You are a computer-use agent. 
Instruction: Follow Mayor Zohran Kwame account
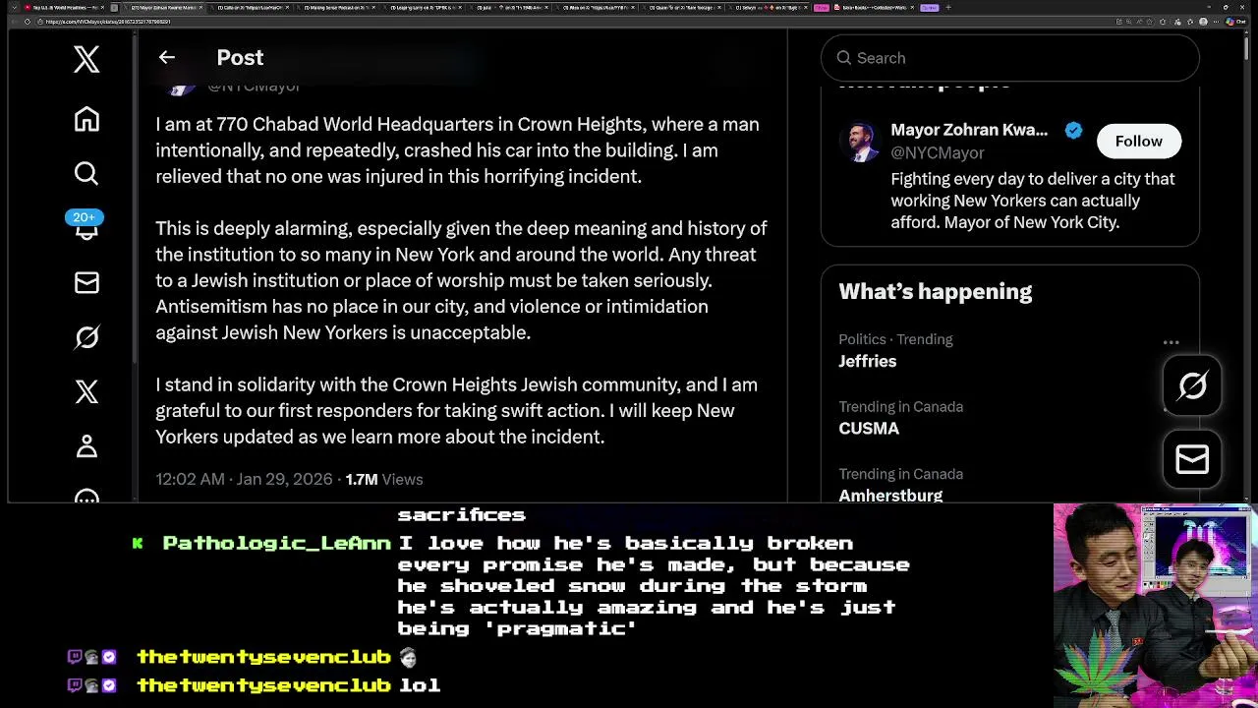click(x=1138, y=142)
